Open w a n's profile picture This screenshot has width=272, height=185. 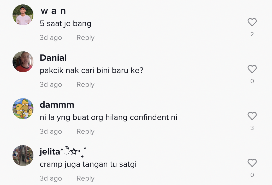tap(23, 15)
